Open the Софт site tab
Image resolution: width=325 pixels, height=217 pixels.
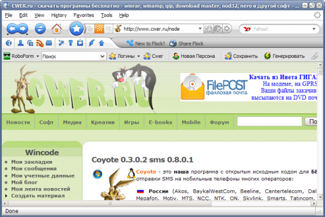pyautogui.click(x=46, y=122)
